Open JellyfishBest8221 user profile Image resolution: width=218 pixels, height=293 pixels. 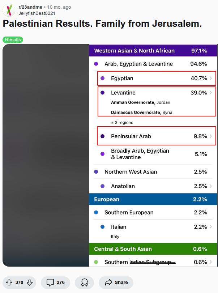[x=37, y=13]
